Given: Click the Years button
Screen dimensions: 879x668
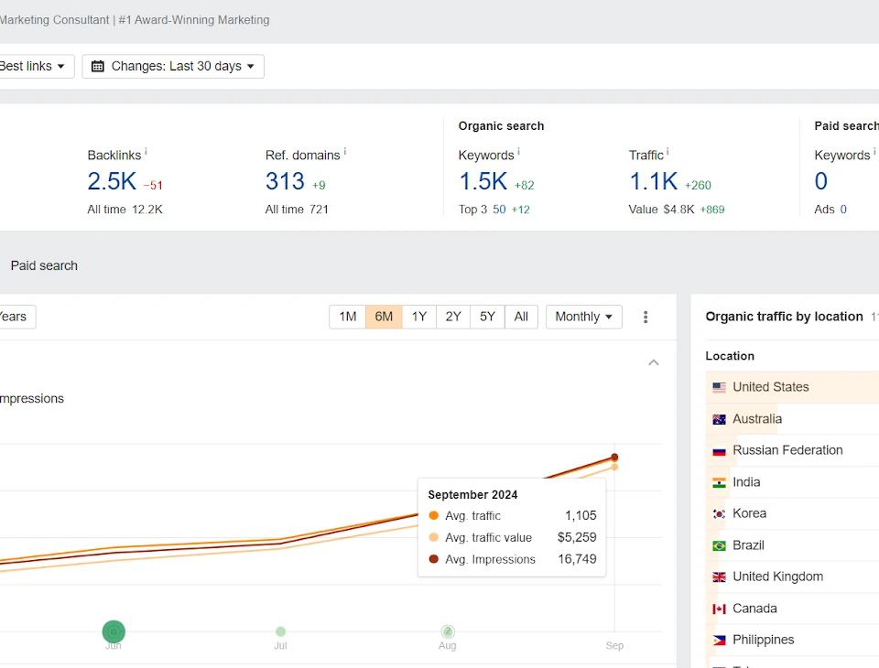Looking at the screenshot, I should [16, 317].
